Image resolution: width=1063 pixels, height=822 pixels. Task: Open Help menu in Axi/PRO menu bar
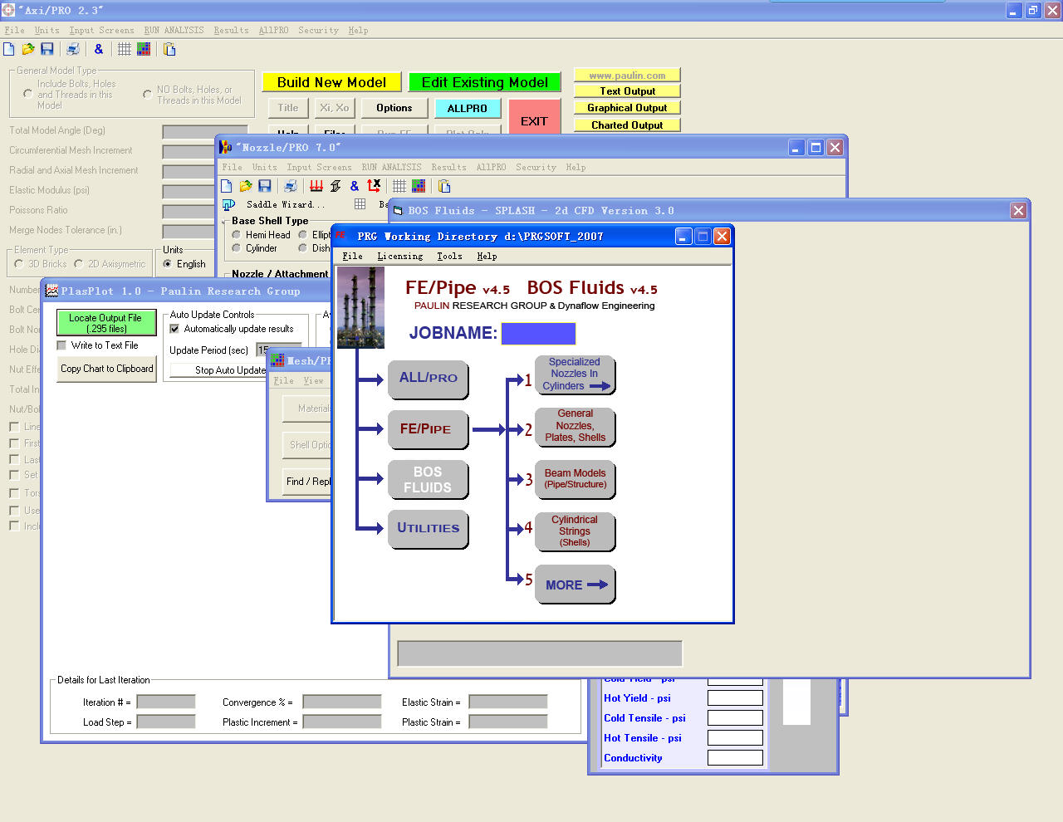[x=358, y=30]
